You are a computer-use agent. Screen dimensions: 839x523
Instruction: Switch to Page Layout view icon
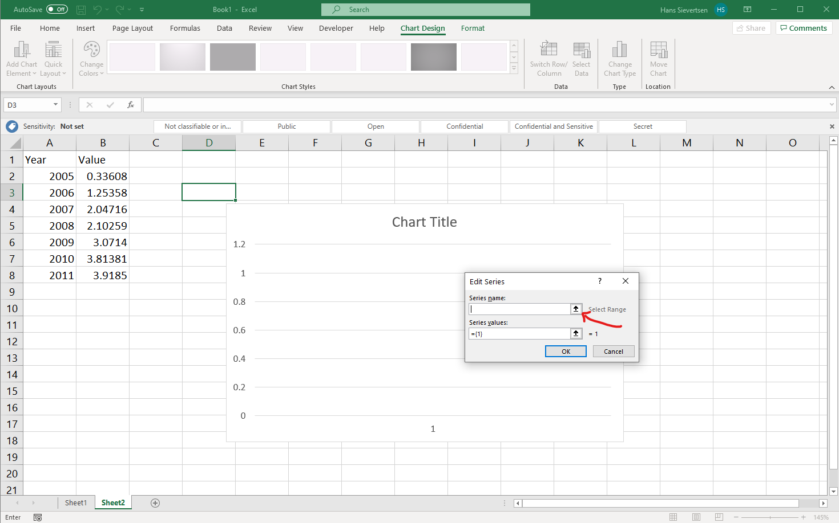[696, 517]
